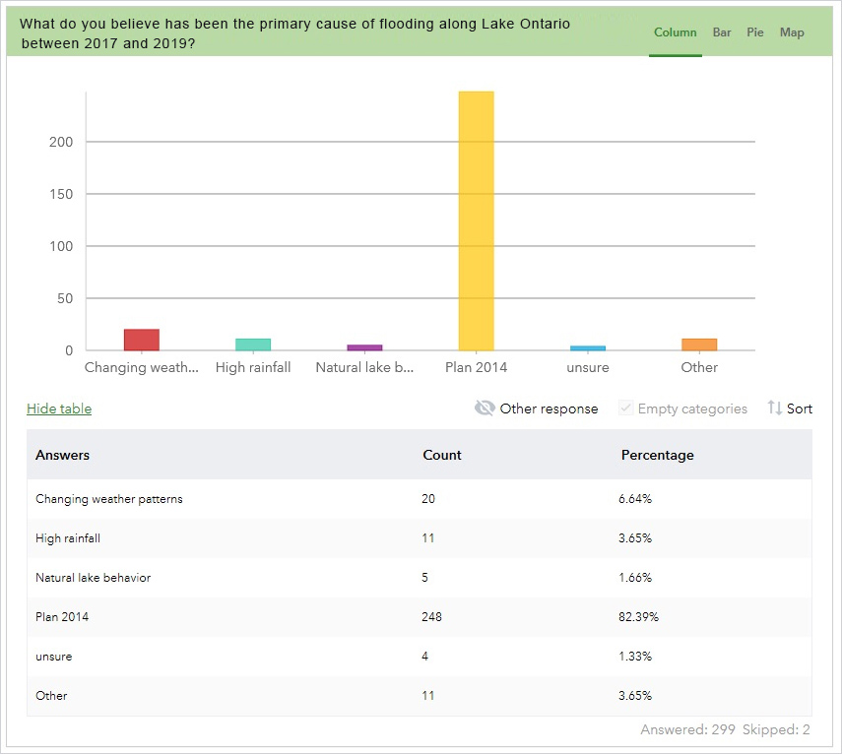Click the Count column header
Viewport: 842px width, 754px height.
click(x=442, y=455)
